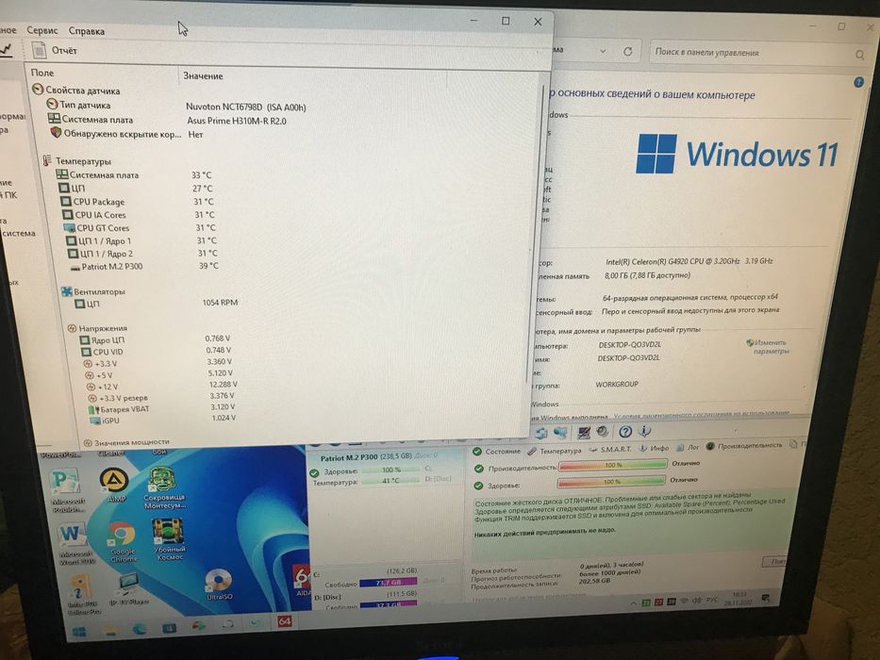Image resolution: width=880 pixels, height=660 pixels.
Task: Open the Температура tab in the disk utility
Action: (x=554, y=451)
